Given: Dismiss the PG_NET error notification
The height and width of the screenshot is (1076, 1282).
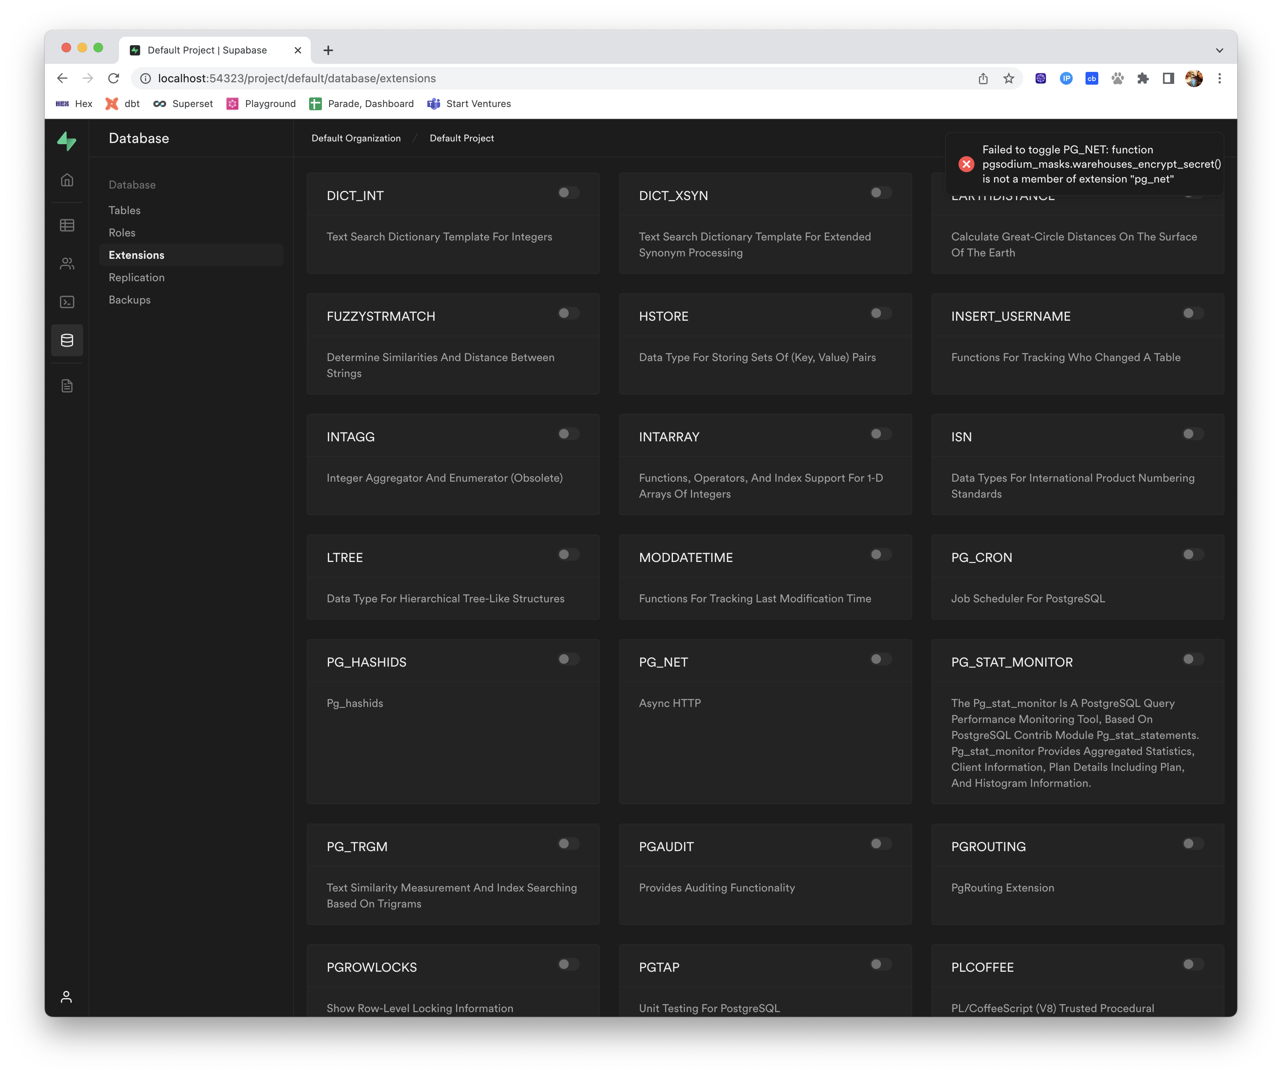Looking at the screenshot, I should click(966, 164).
